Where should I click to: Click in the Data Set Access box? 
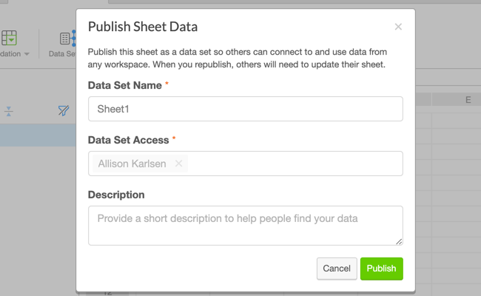coord(296,164)
